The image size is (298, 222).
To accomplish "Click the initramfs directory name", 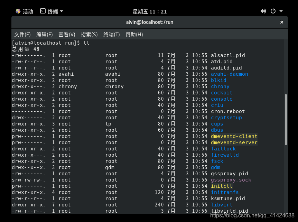I will click(x=225, y=193).
